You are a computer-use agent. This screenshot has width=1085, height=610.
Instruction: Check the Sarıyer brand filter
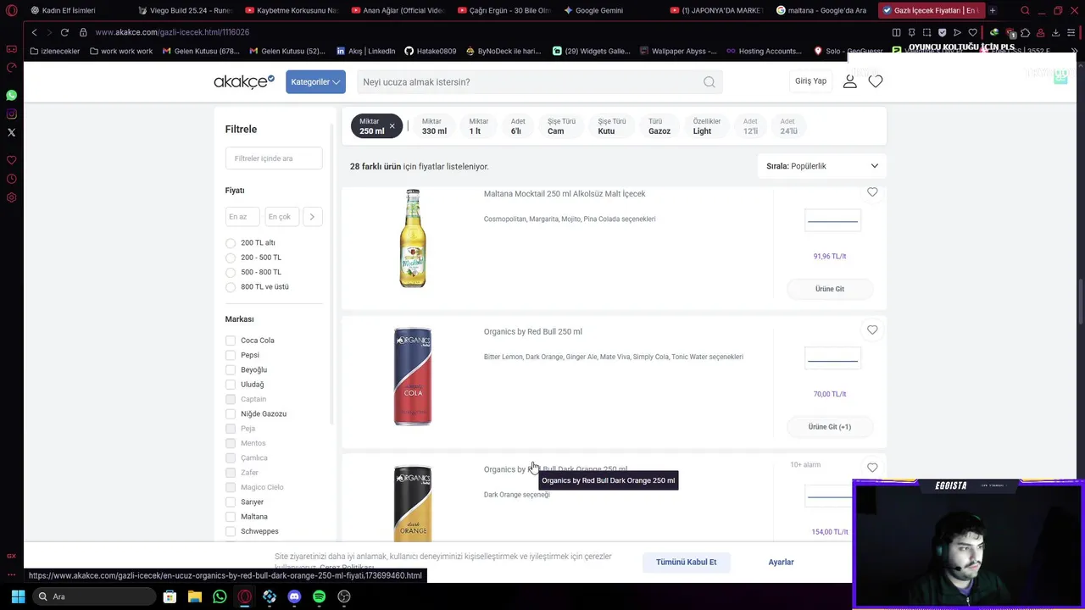pos(231,502)
